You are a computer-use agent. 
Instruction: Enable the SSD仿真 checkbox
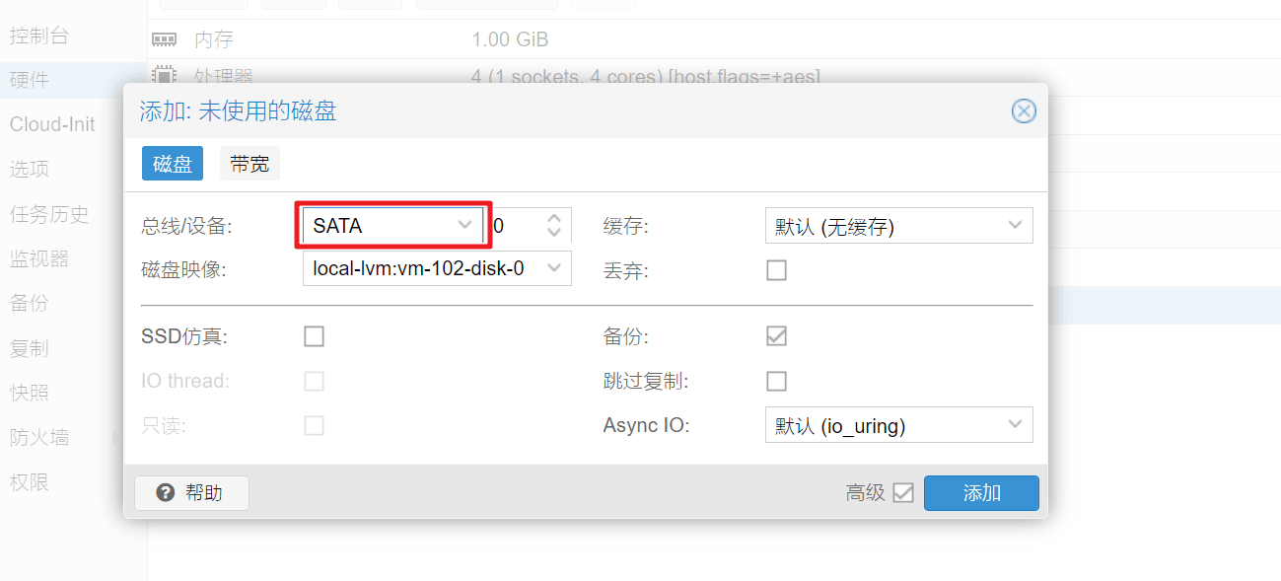coord(314,336)
